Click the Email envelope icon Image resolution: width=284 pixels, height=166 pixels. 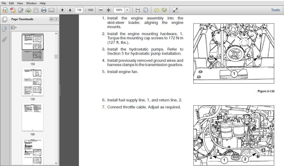[51, 10]
